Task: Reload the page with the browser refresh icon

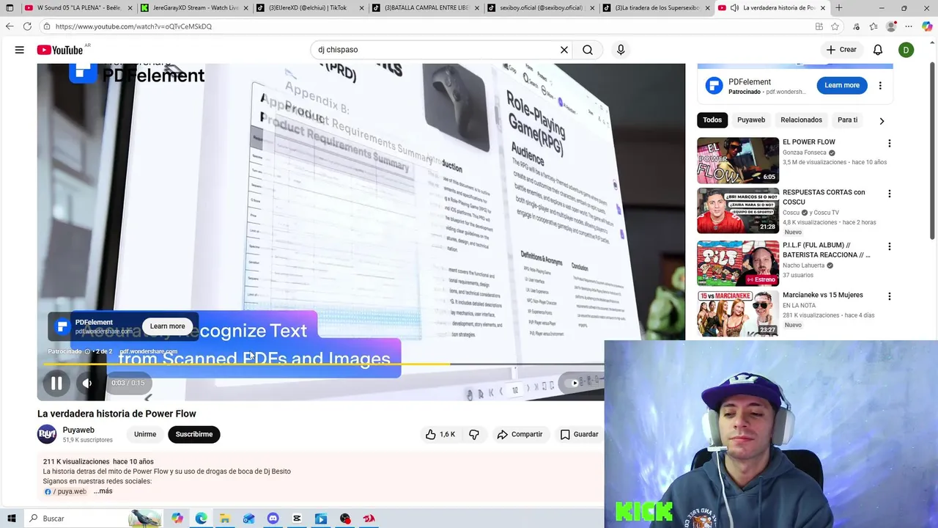Action: coord(27,26)
